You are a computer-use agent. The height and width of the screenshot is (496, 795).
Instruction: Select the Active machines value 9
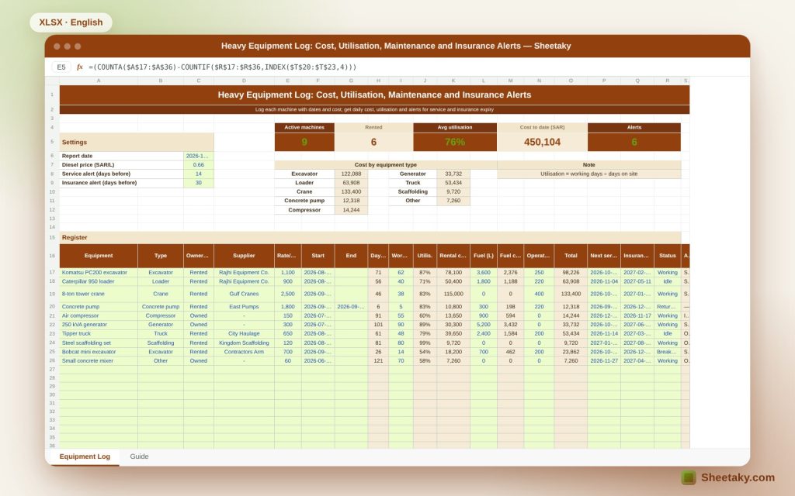point(304,143)
